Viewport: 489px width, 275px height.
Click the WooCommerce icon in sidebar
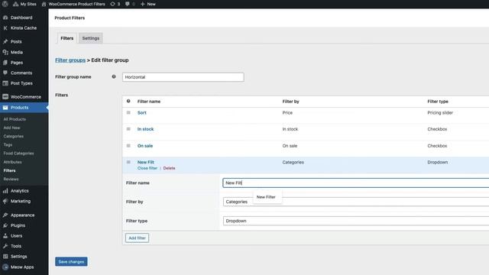pyautogui.click(x=5, y=97)
